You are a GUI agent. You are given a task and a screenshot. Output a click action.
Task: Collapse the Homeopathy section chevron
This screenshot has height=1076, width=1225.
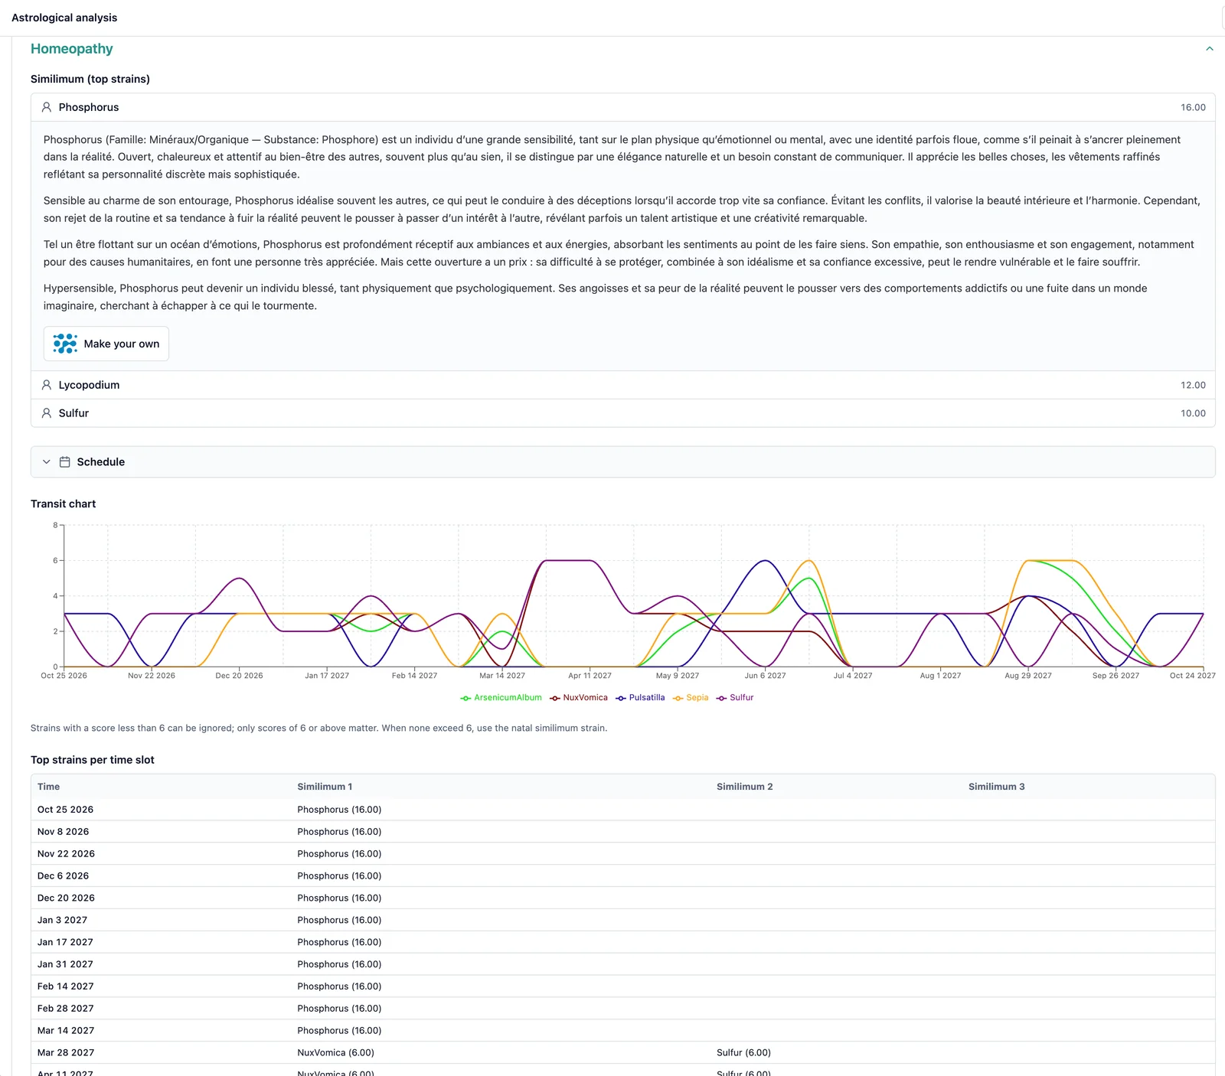point(1210,49)
